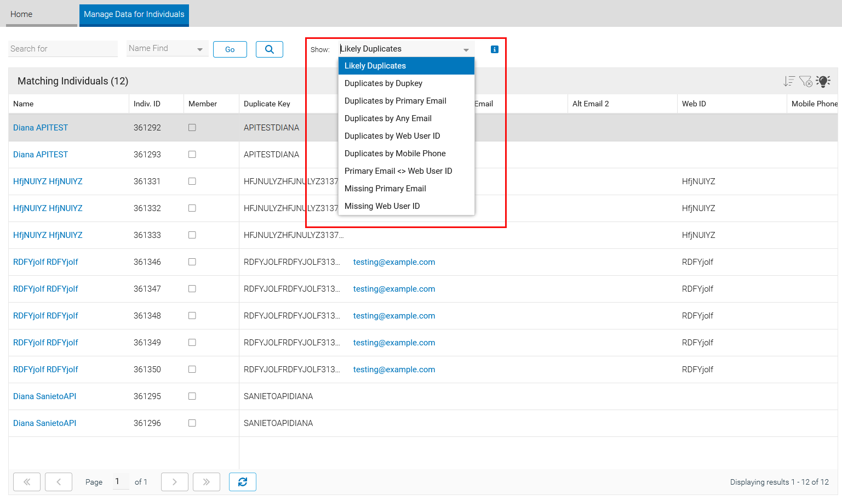This screenshot has height=500, width=842.
Task: Click the blue info icon beside Show
Action: point(494,49)
